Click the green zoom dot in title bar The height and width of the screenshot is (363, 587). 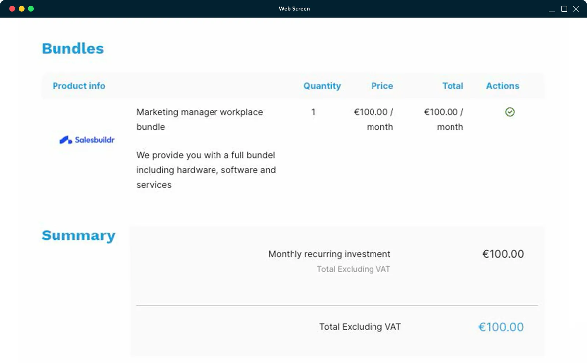pyautogui.click(x=31, y=9)
